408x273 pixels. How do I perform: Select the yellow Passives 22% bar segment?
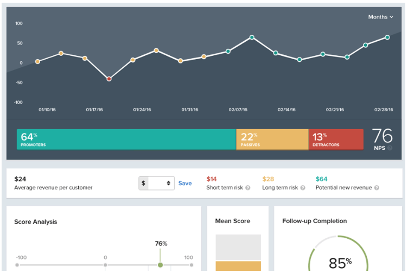click(272, 139)
